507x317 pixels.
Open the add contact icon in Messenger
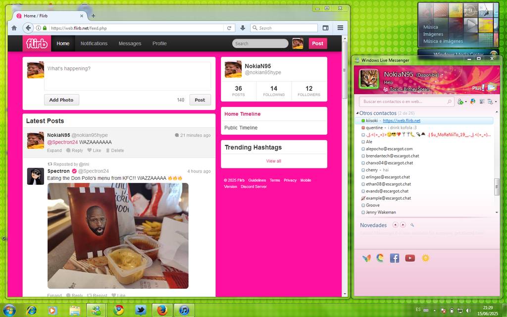point(460,102)
